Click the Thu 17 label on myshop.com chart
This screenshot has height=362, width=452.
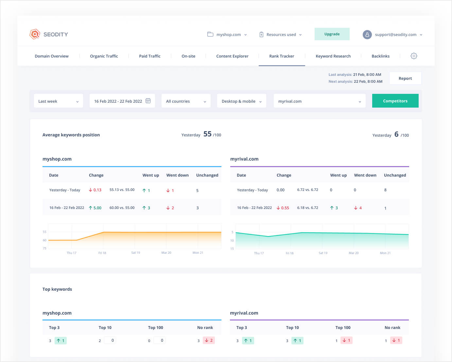click(71, 253)
